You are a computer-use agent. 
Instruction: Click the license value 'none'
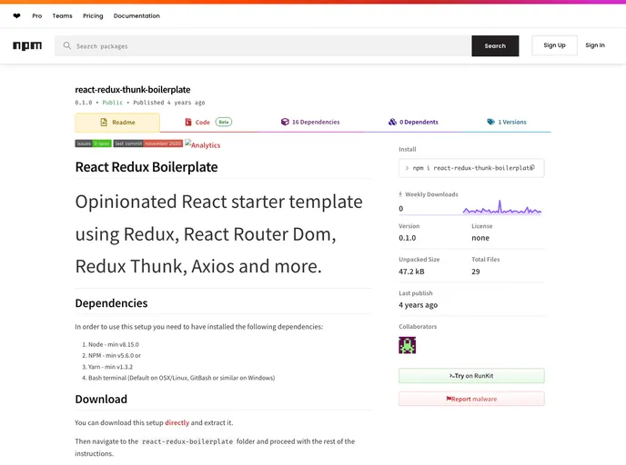pos(480,238)
